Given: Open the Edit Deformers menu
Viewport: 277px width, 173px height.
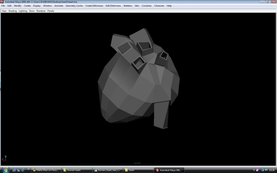Looking at the screenshot, I should (113, 6).
